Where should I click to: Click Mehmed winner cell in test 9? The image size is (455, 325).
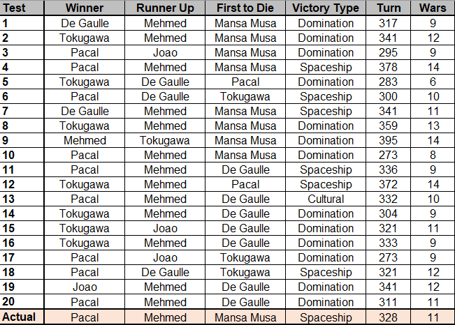(85, 140)
